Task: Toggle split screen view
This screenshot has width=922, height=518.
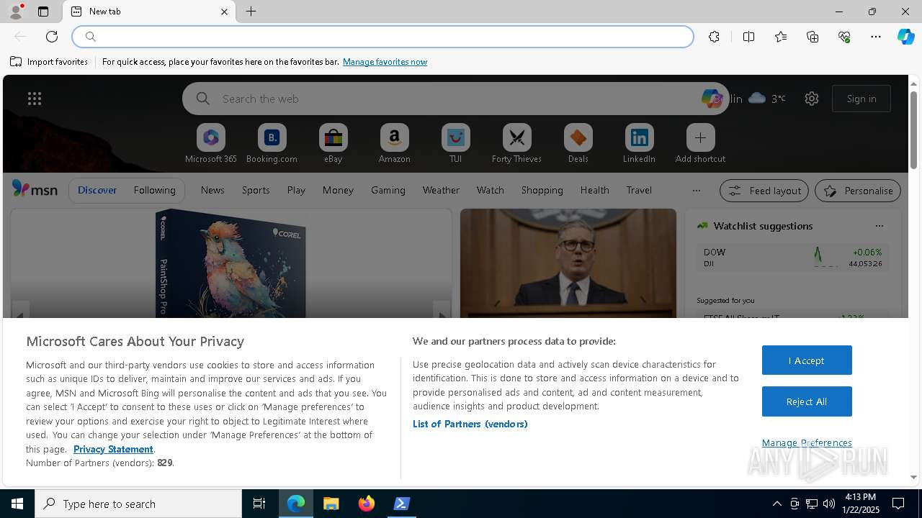Action: [748, 37]
